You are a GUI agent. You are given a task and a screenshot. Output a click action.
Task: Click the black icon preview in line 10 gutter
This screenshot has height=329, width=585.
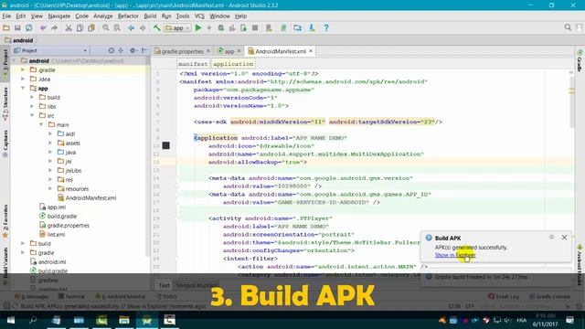pos(166,145)
